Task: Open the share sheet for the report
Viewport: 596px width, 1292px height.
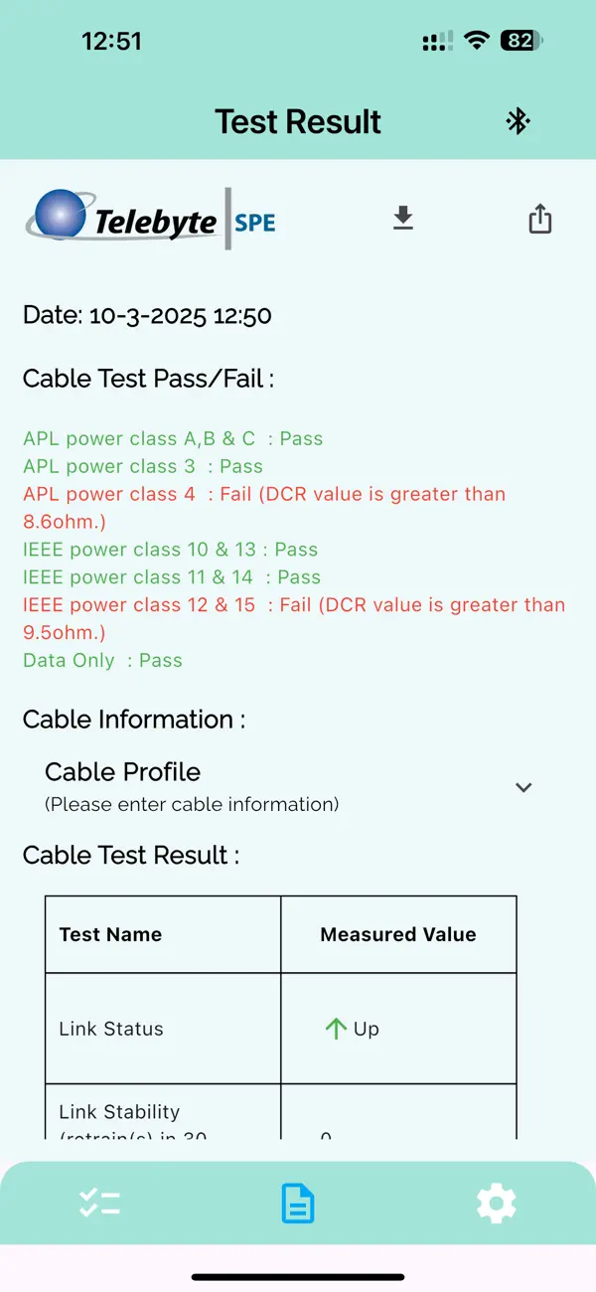Action: [539, 218]
